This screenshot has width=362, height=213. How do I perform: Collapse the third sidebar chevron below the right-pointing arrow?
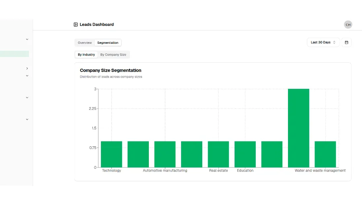point(27,76)
